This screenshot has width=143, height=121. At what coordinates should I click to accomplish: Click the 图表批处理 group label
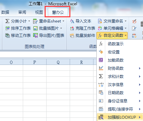[x=35, y=47]
